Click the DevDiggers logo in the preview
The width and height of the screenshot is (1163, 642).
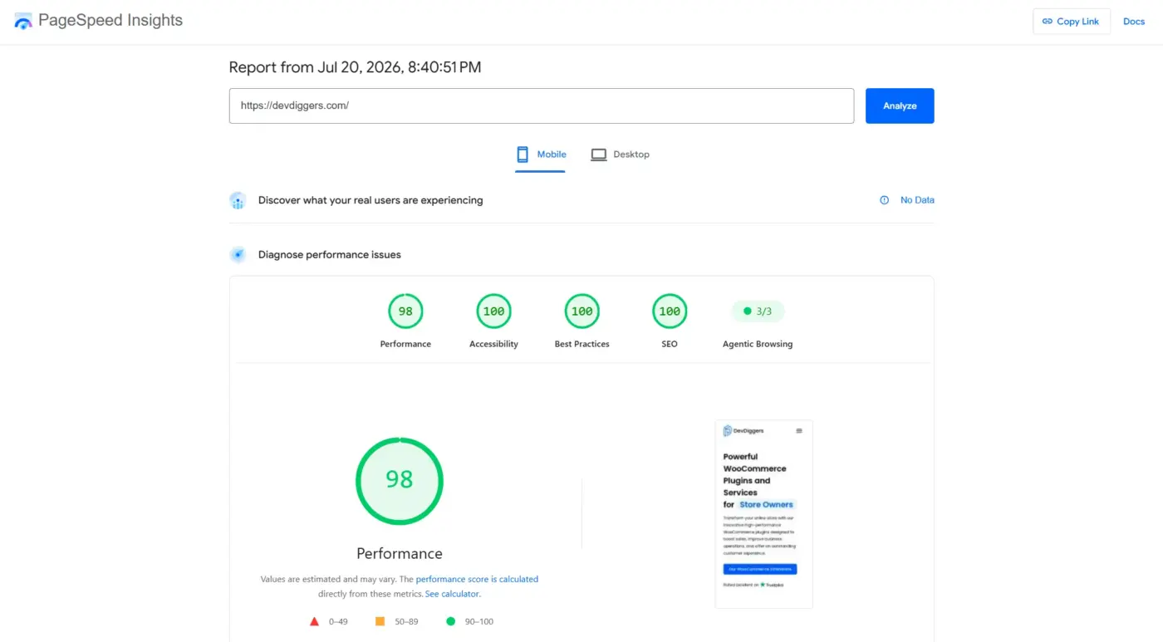(x=743, y=431)
